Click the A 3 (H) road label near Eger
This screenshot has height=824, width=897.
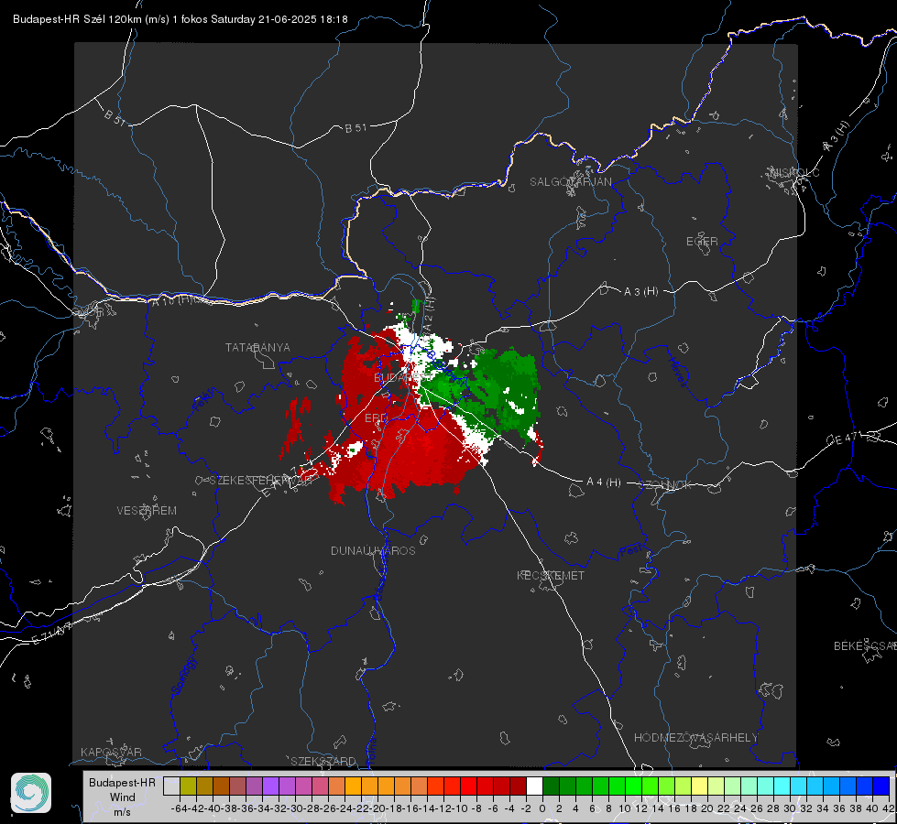point(640,292)
